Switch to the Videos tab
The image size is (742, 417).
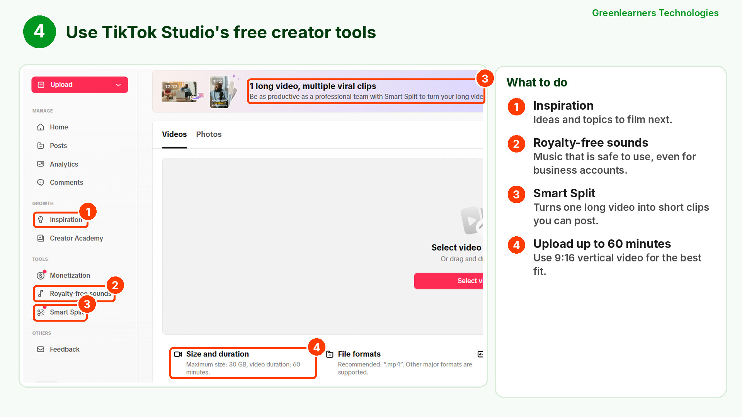pos(174,134)
